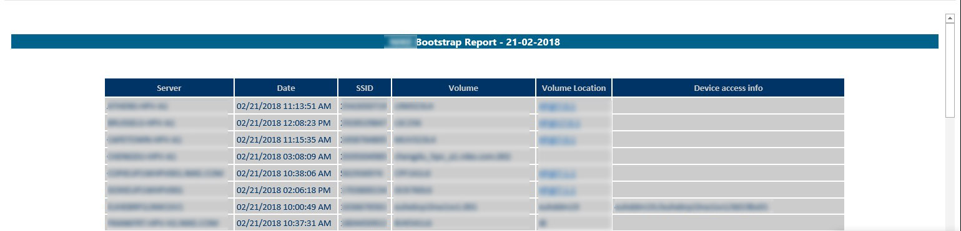Click the Bootstrap Report - 21-02-2018 title
Viewport: 961px width, 231px height.
[488, 42]
